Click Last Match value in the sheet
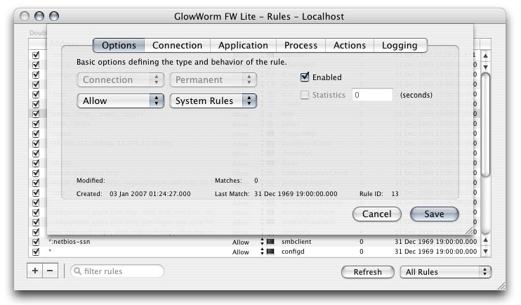Image resolution: width=521 pixels, height=305 pixels. coord(296,193)
